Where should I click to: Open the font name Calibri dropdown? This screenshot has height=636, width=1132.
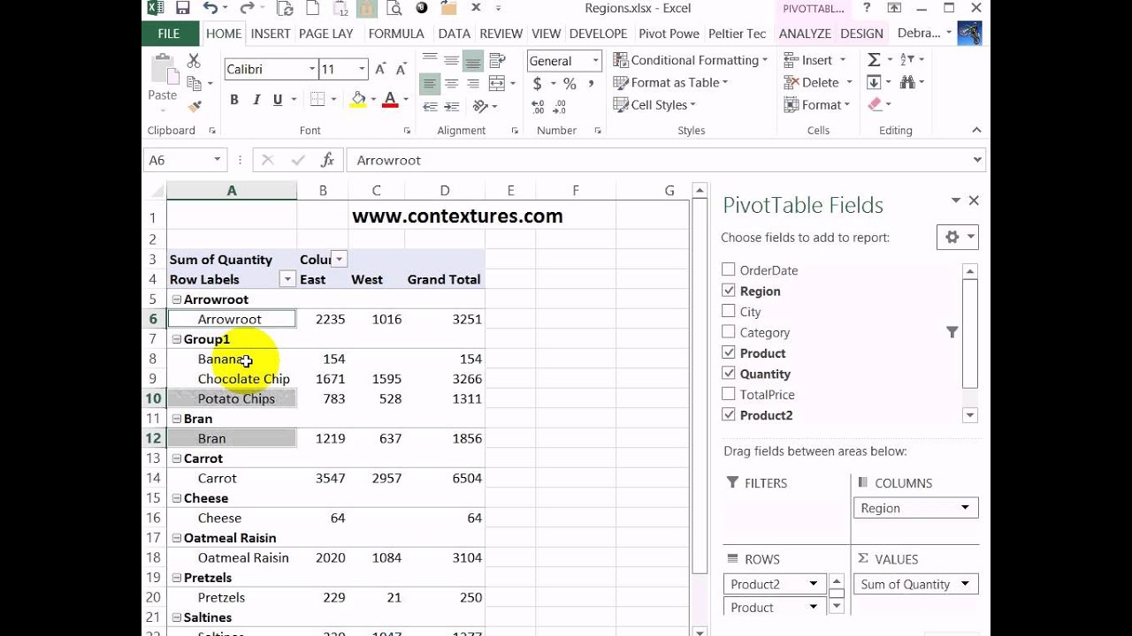coord(312,69)
